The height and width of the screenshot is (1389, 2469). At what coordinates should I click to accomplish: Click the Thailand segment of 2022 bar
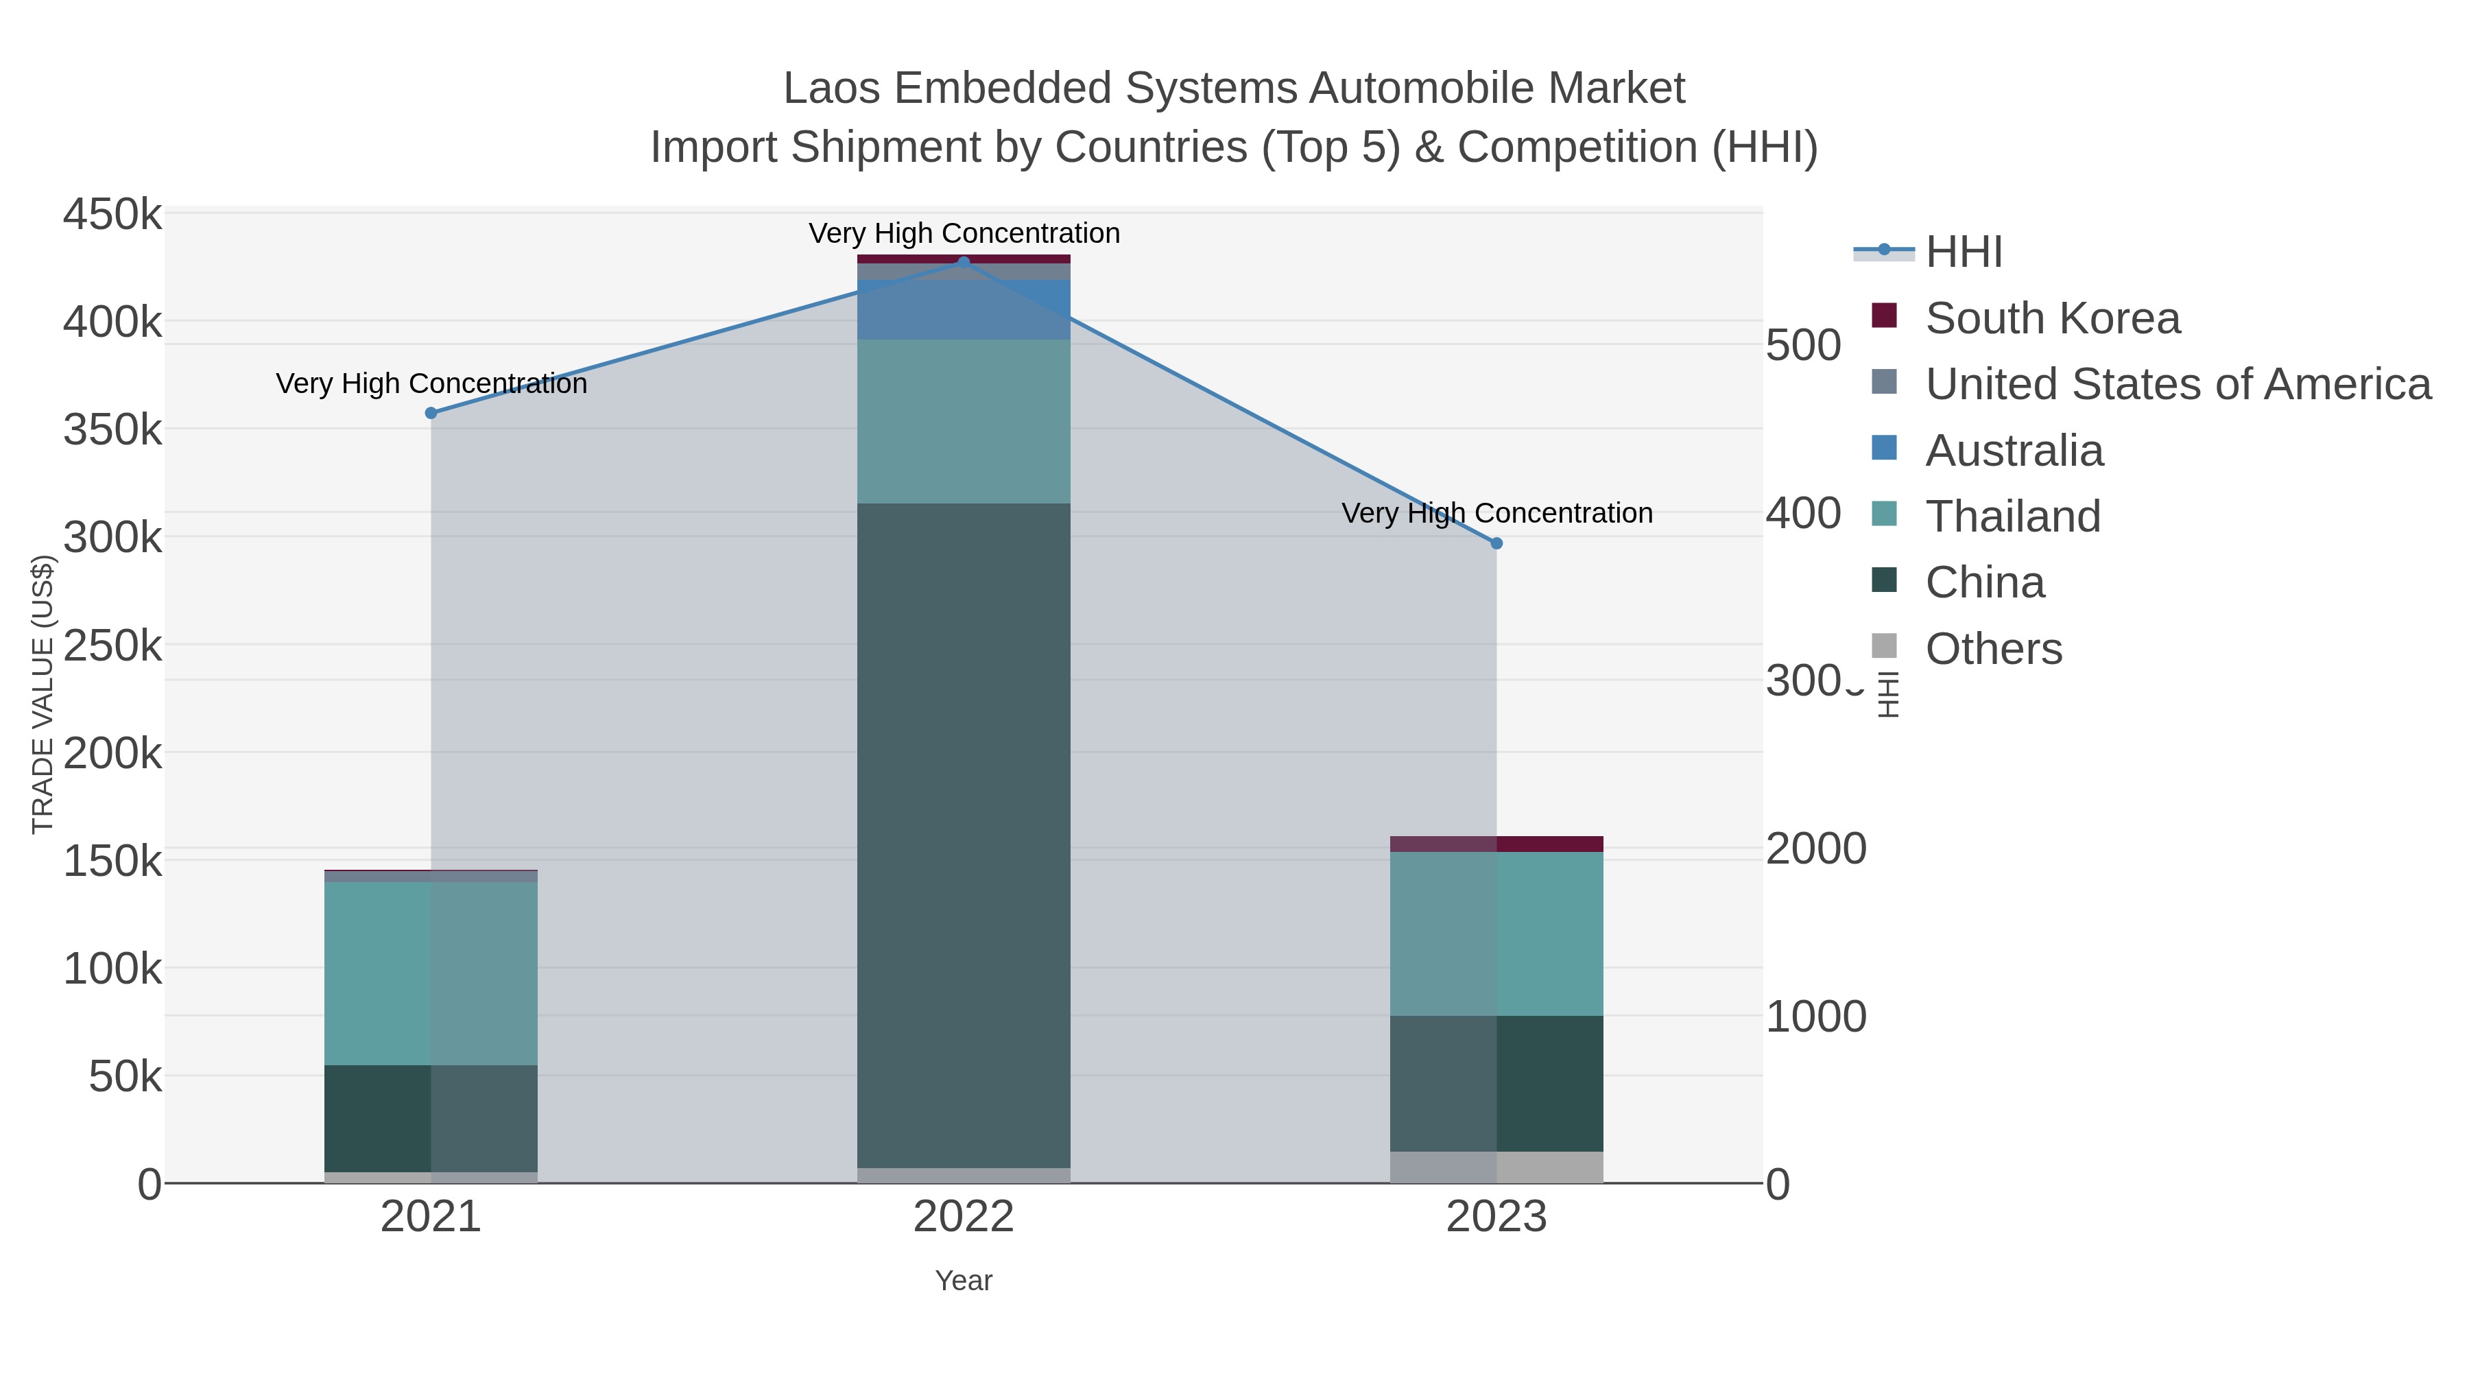pos(964,422)
